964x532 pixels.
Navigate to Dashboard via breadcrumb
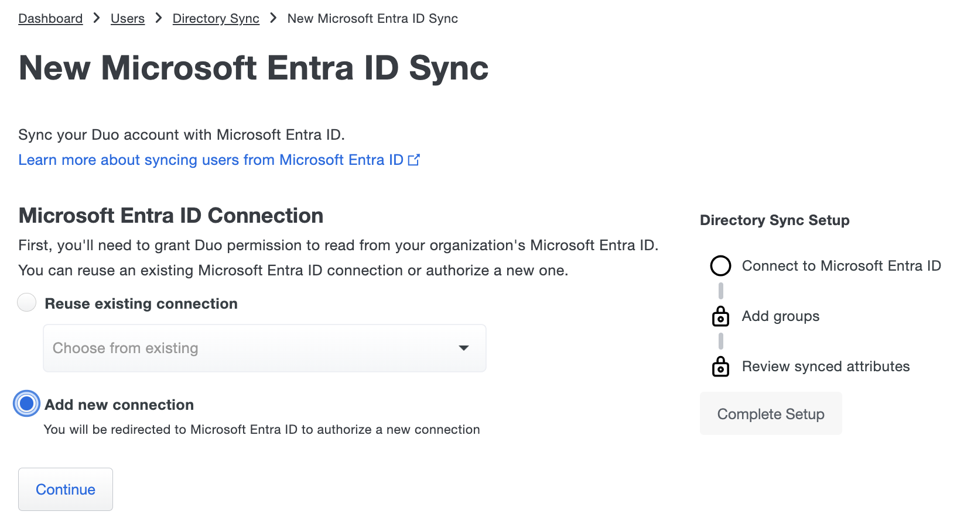click(50, 18)
